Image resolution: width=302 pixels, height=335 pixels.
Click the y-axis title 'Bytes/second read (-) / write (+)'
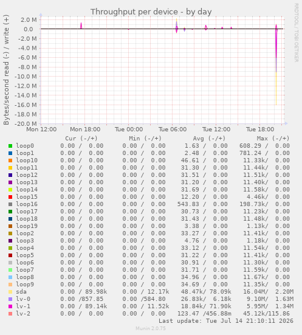(6, 70)
